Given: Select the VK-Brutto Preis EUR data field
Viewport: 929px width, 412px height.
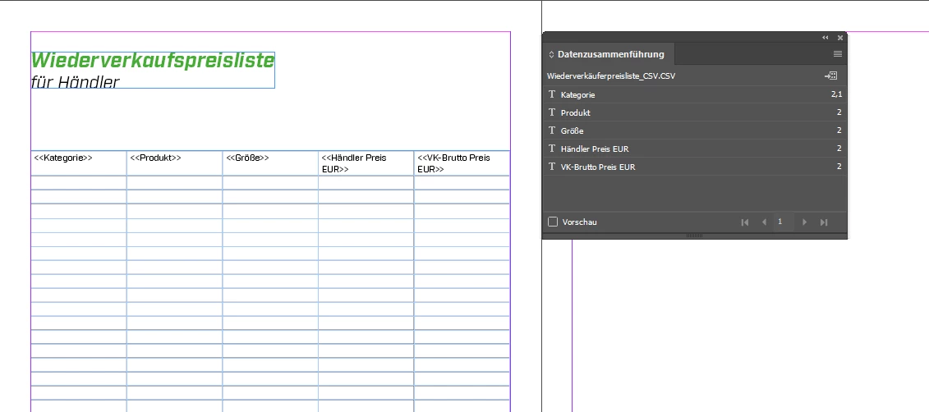Looking at the screenshot, I should click(x=695, y=167).
